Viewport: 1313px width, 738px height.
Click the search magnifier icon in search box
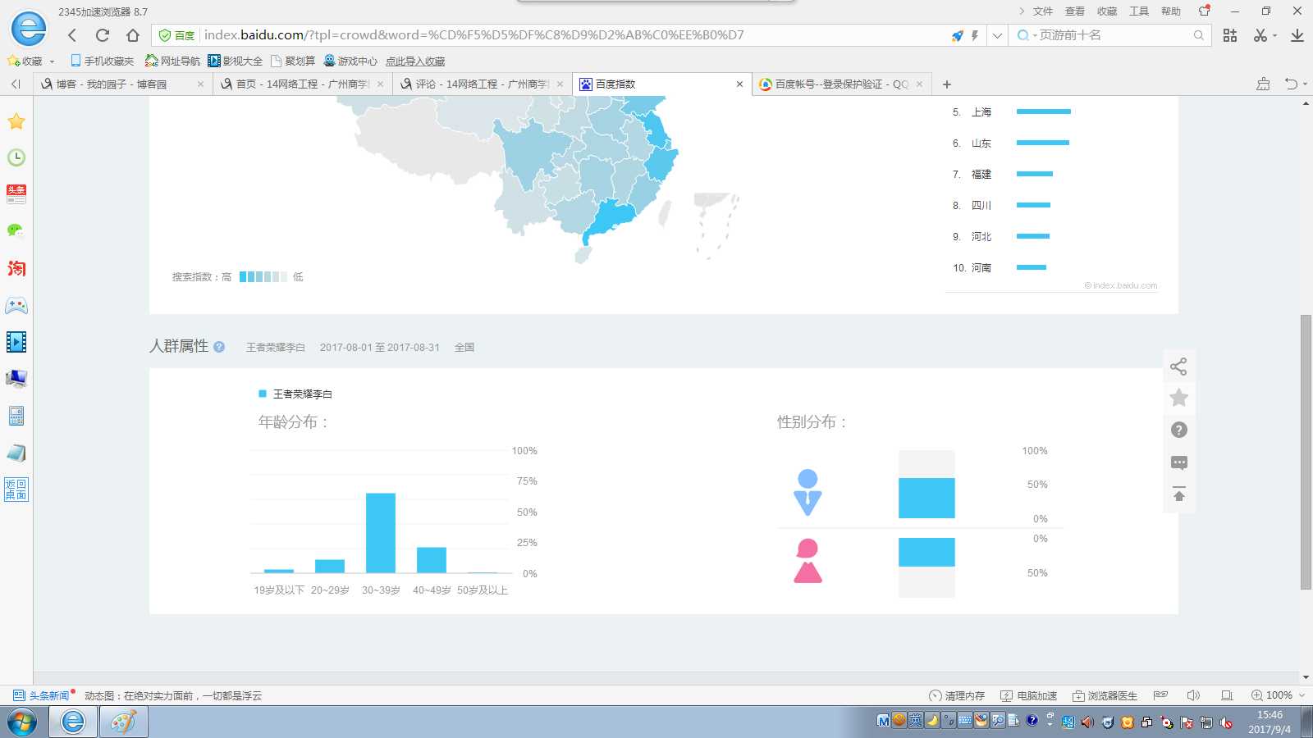coord(1199,35)
